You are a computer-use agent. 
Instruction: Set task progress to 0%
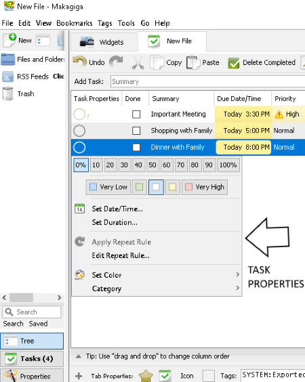81,165
